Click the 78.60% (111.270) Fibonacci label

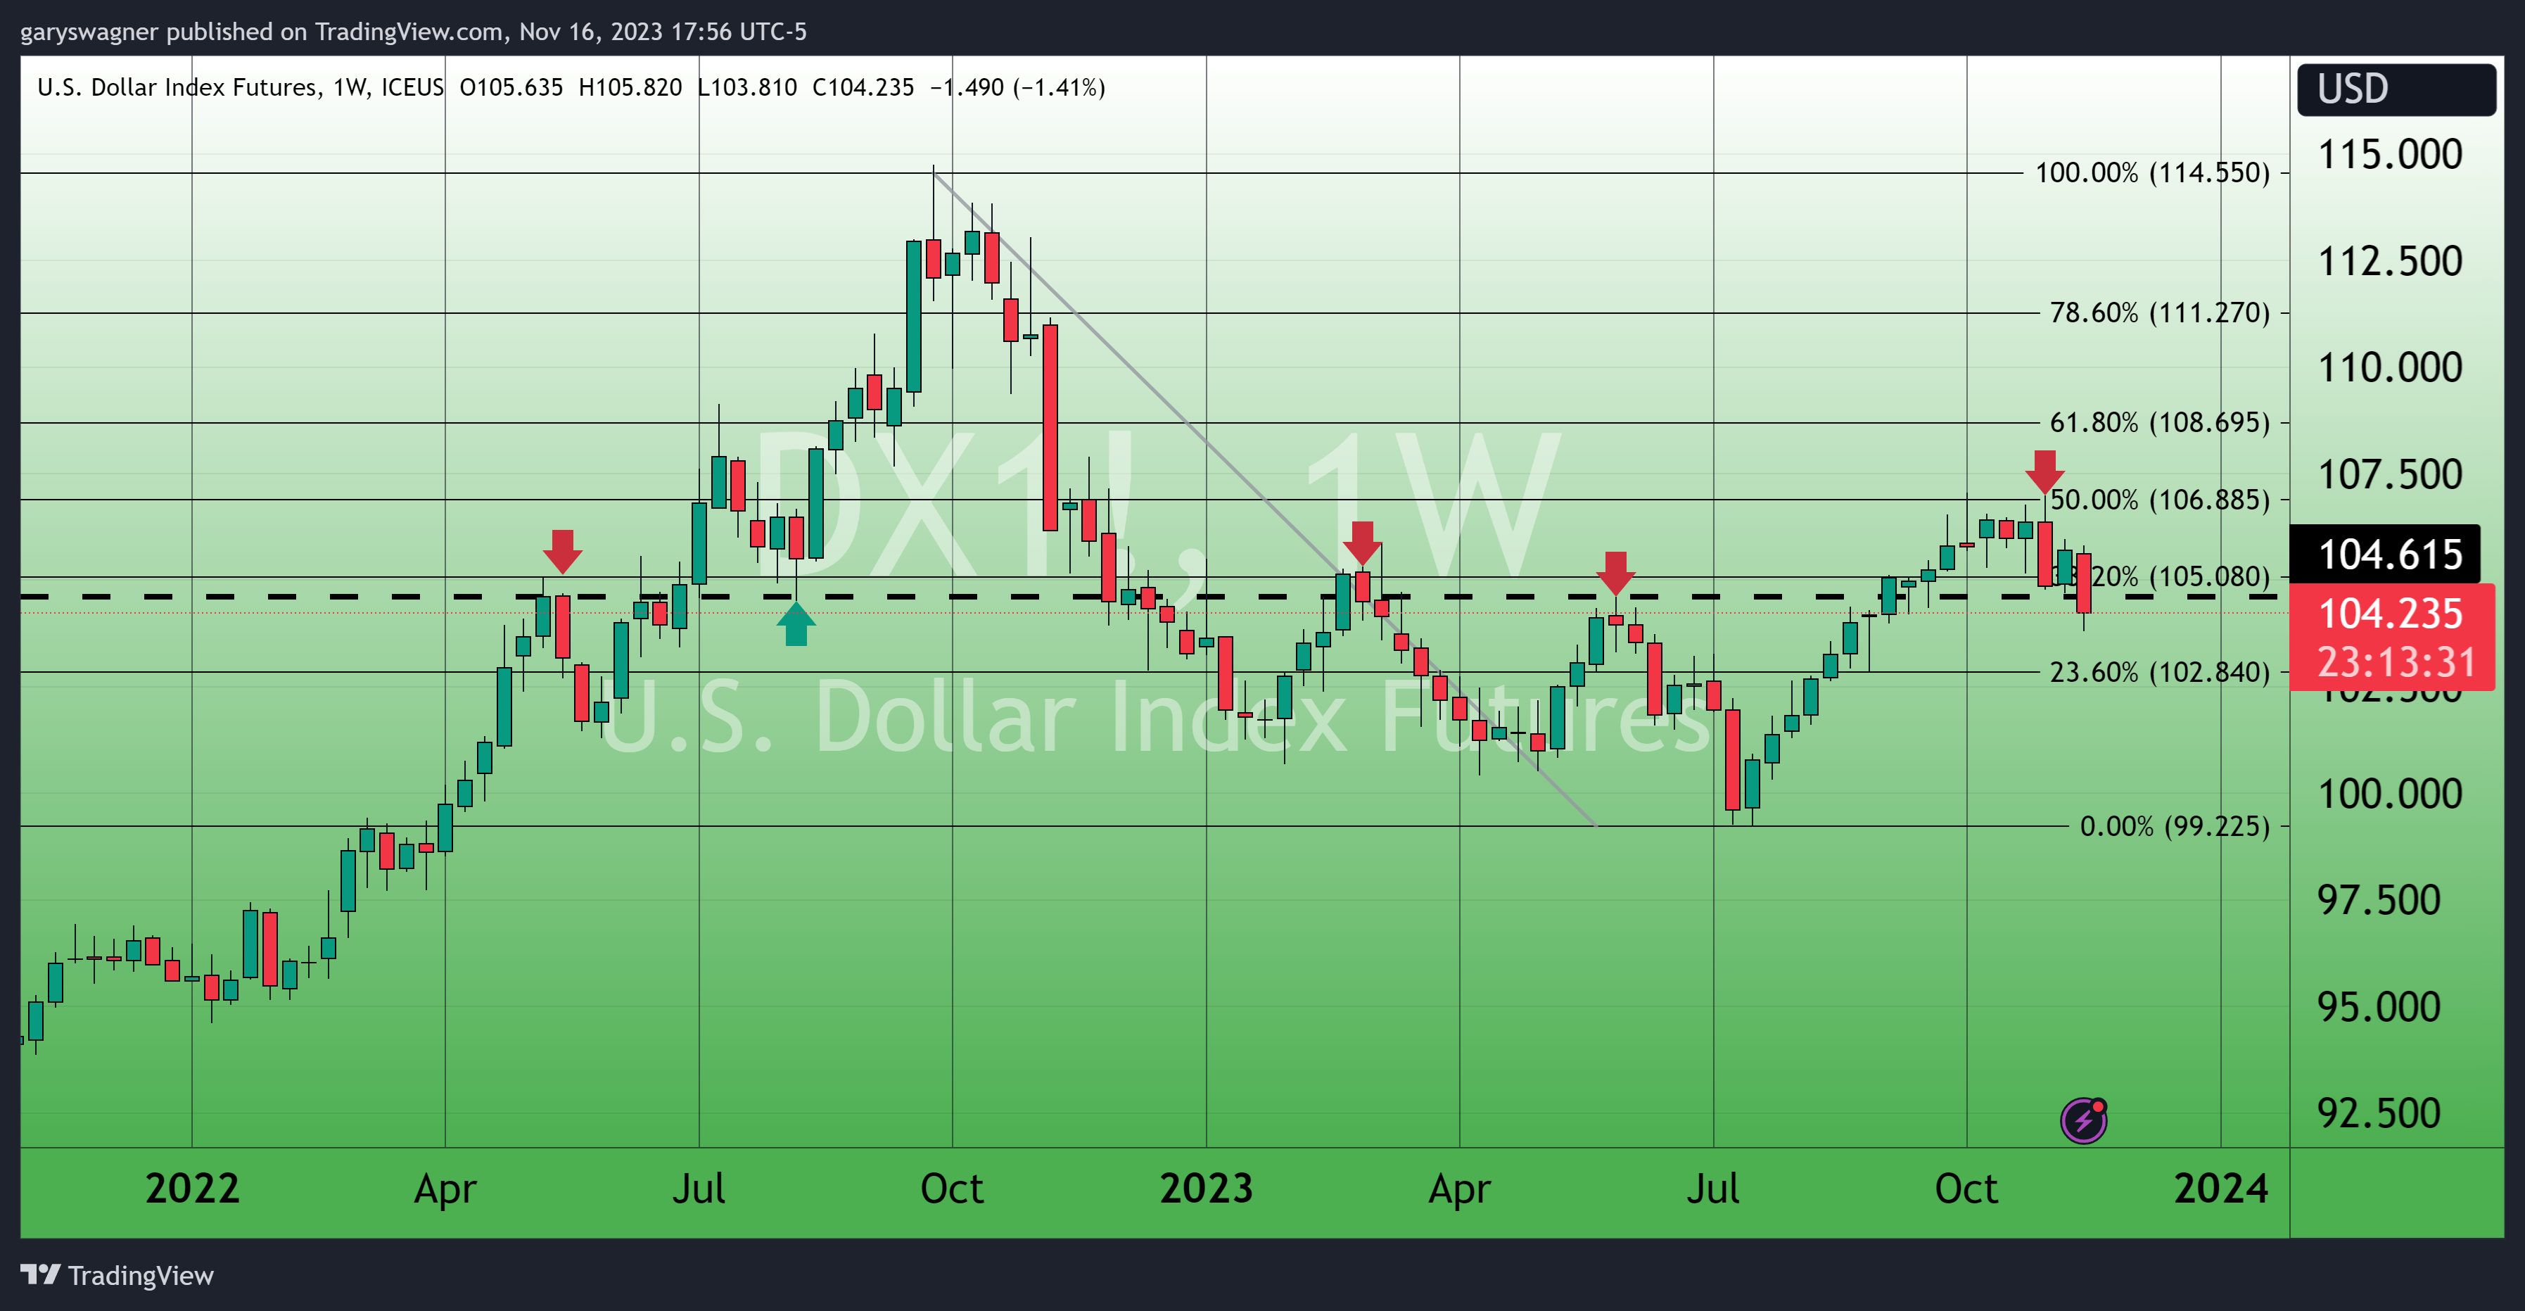(2158, 313)
